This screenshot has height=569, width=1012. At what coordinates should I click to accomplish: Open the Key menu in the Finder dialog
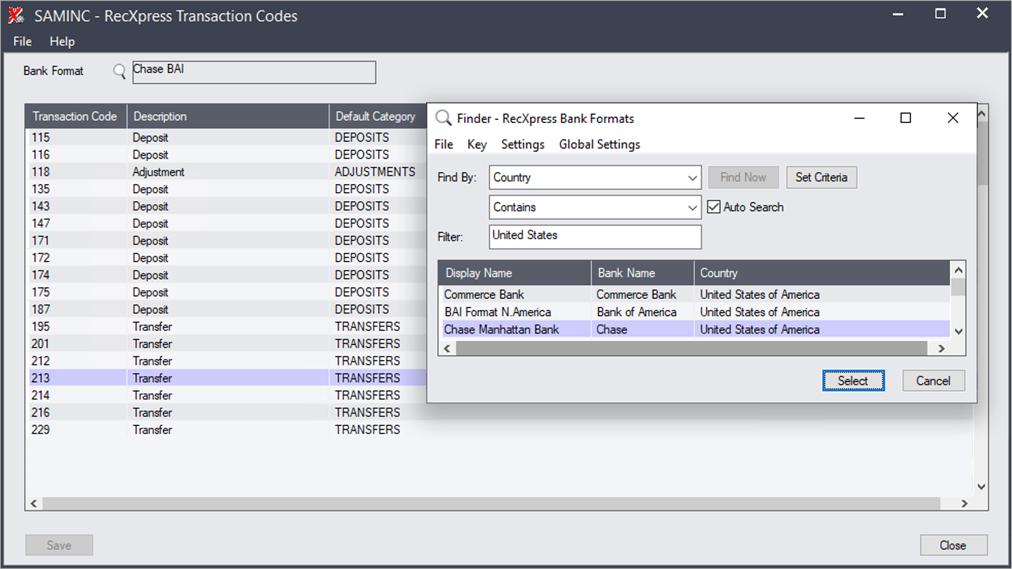[476, 144]
